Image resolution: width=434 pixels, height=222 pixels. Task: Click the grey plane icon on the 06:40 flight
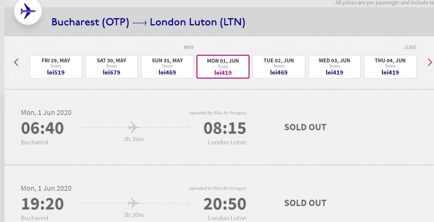click(134, 127)
